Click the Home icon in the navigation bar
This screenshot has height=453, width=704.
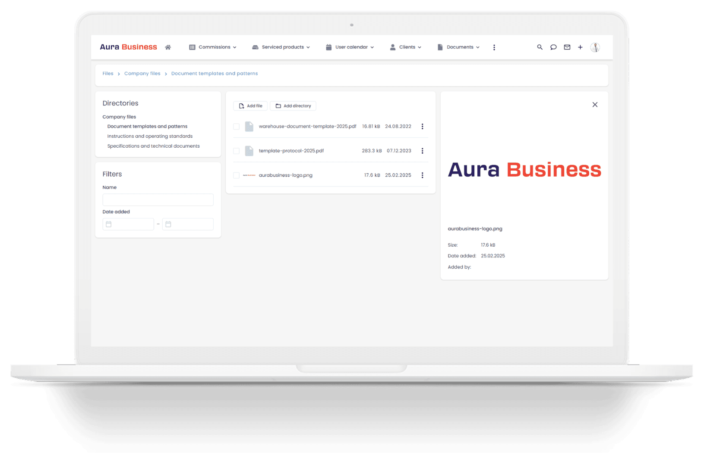168,47
